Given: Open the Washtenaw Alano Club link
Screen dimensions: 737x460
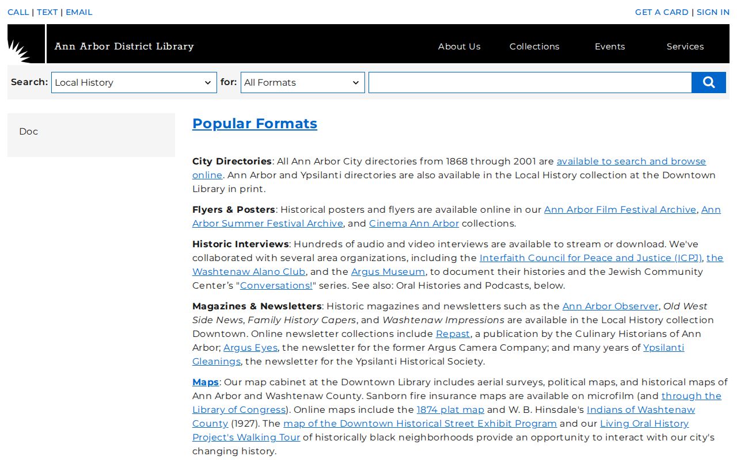Looking at the screenshot, I should point(249,272).
